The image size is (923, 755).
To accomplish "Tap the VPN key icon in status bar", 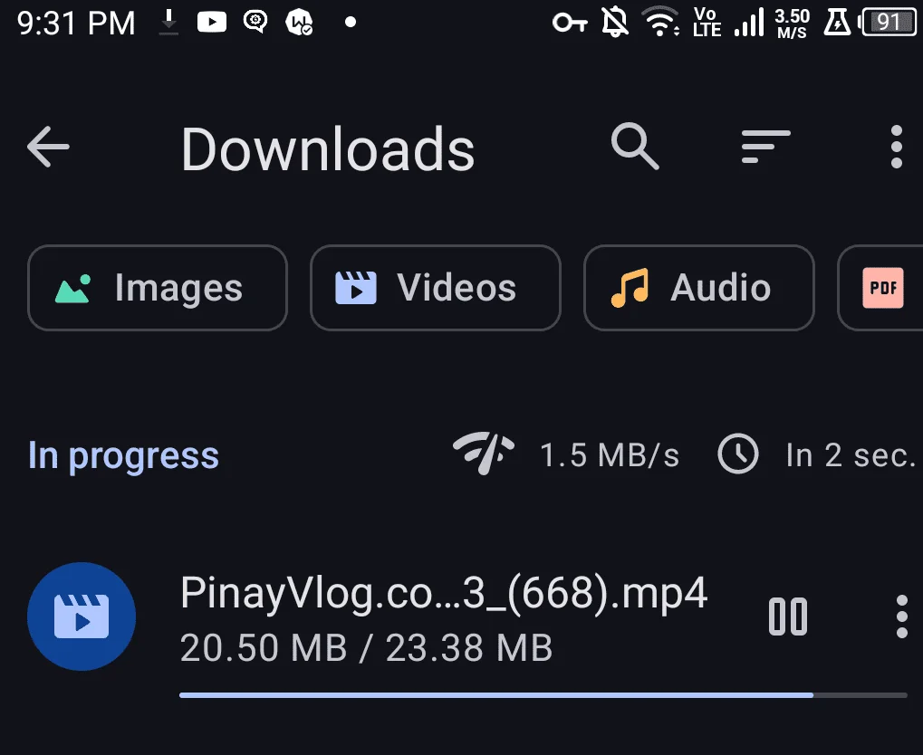I will click(x=570, y=23).
